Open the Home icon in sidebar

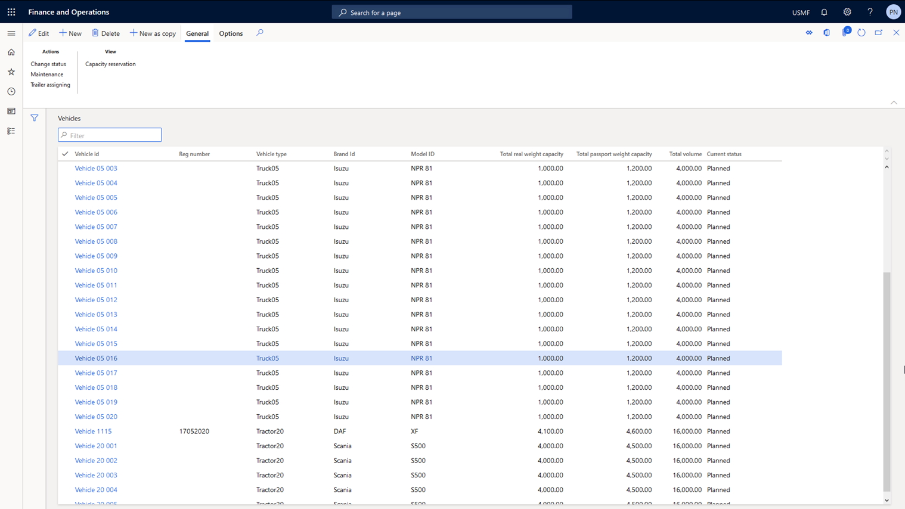click(11, 52)
